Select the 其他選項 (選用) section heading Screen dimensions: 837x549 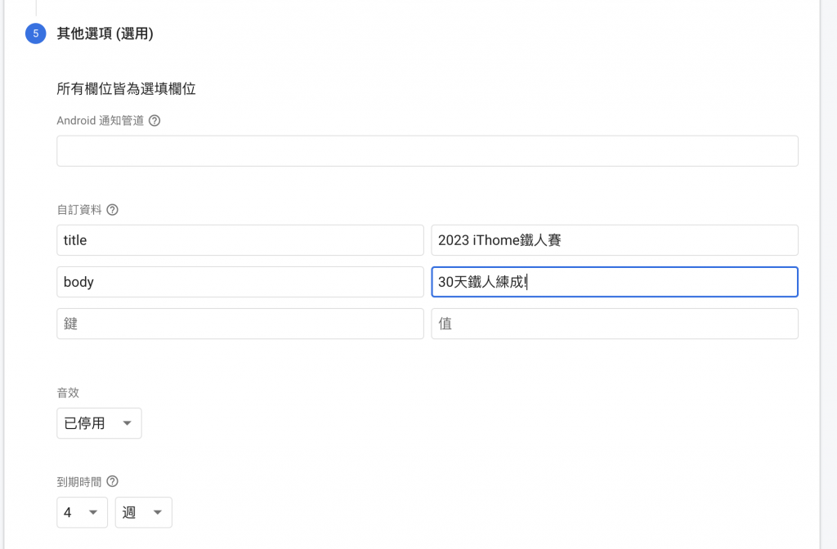click(105, 33)
